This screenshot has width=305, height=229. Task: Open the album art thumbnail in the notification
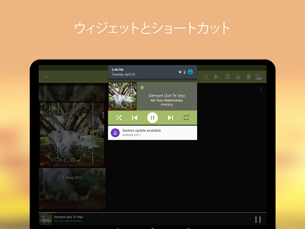(122, 96)
